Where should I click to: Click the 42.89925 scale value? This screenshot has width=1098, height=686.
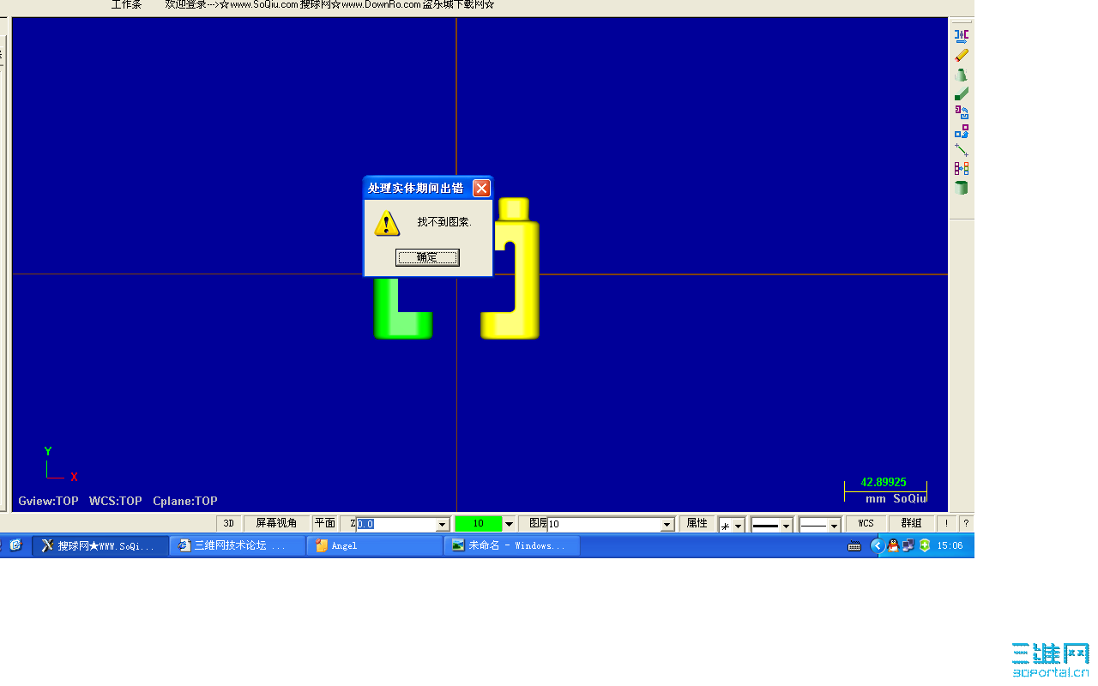[884, 483]
